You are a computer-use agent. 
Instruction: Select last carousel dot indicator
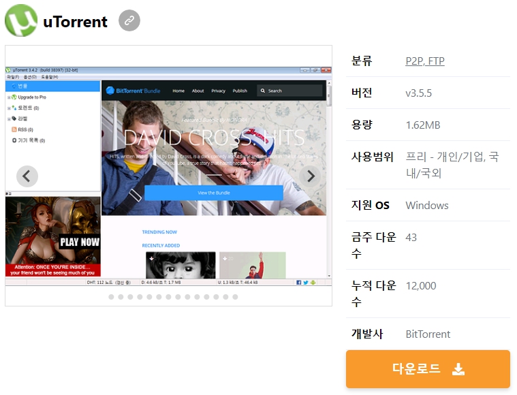click(x=235, y=297)
